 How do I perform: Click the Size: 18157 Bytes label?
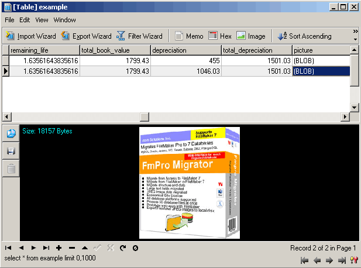click(47, 131)
